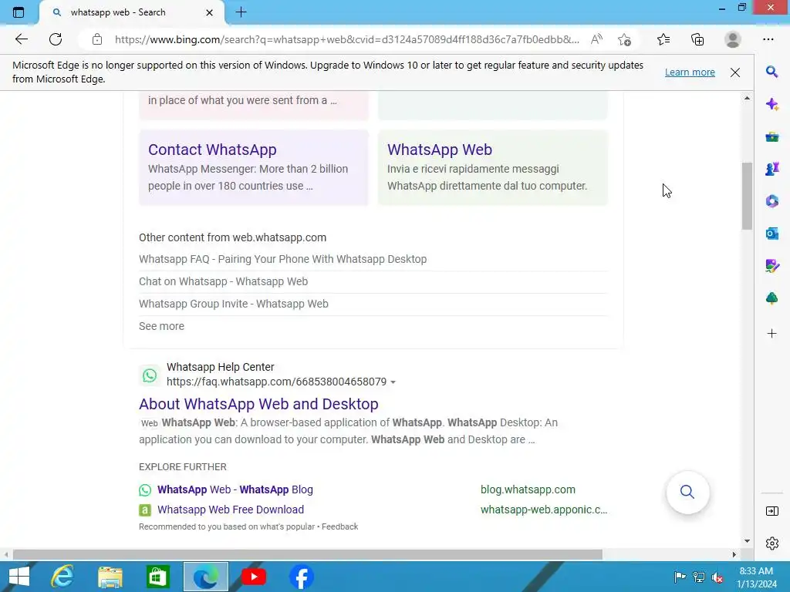Add a new app to the sidebar
790x592 pixels.
tap(771, 333)
